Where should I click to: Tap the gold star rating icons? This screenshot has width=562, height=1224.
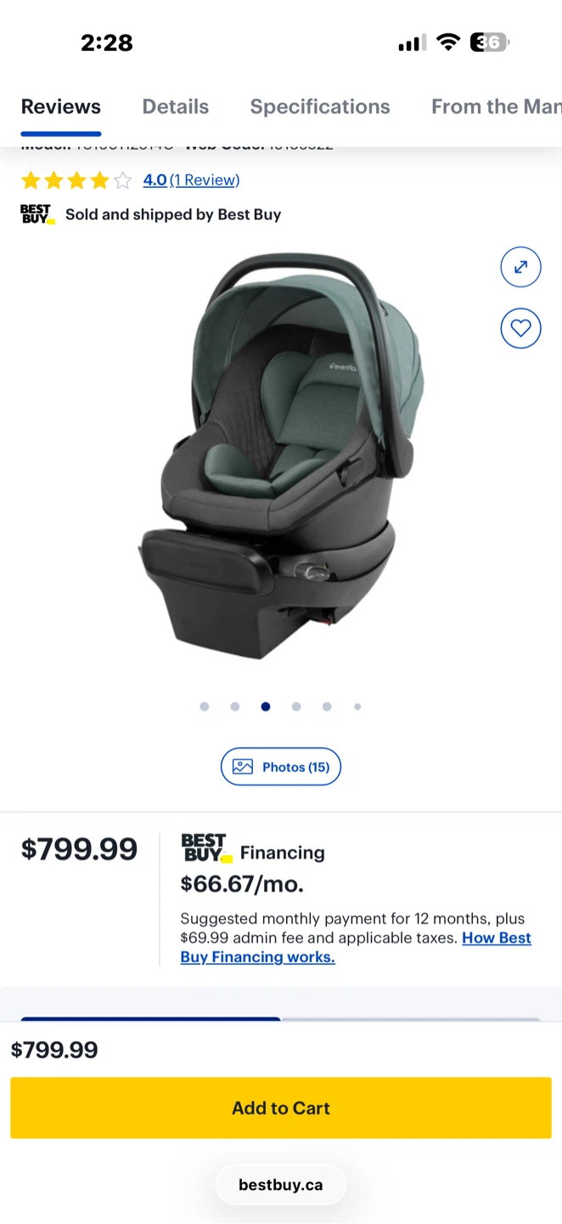pos(76,180)
